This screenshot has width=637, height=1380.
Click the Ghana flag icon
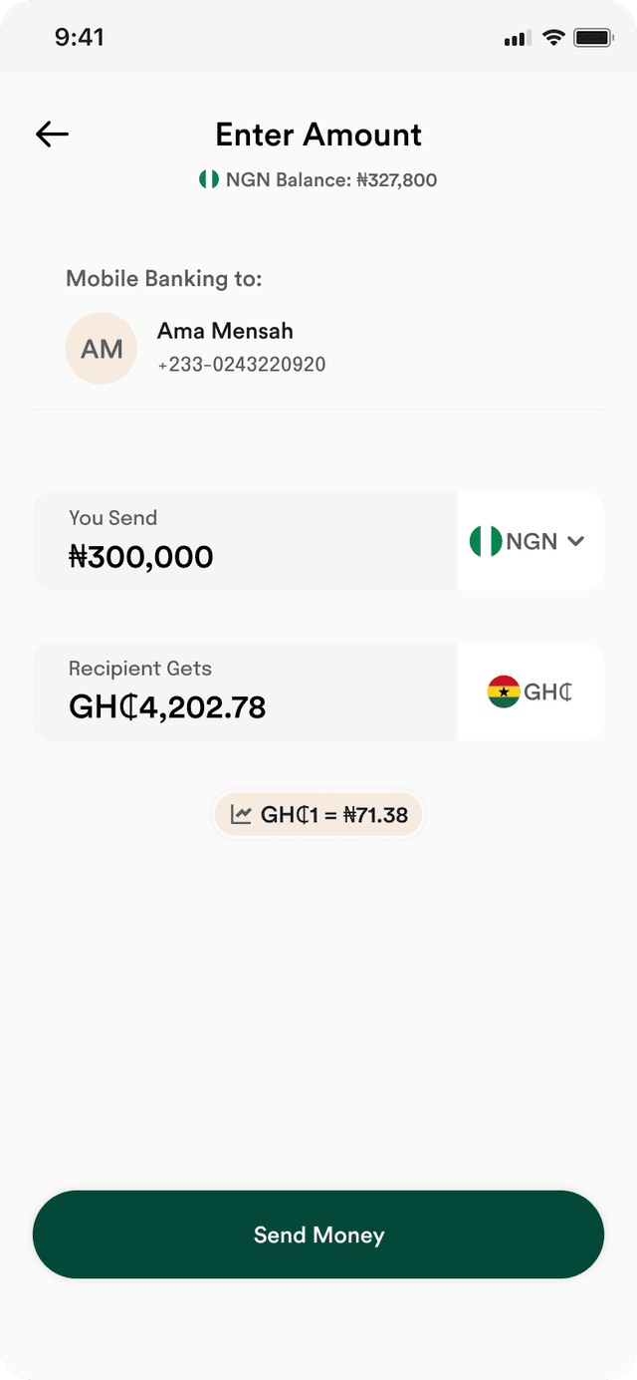504,691
